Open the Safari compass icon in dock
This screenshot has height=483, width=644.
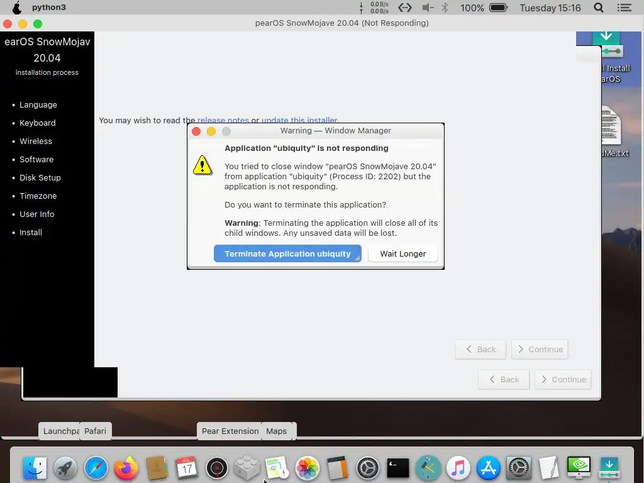click(x=96, y=467)
